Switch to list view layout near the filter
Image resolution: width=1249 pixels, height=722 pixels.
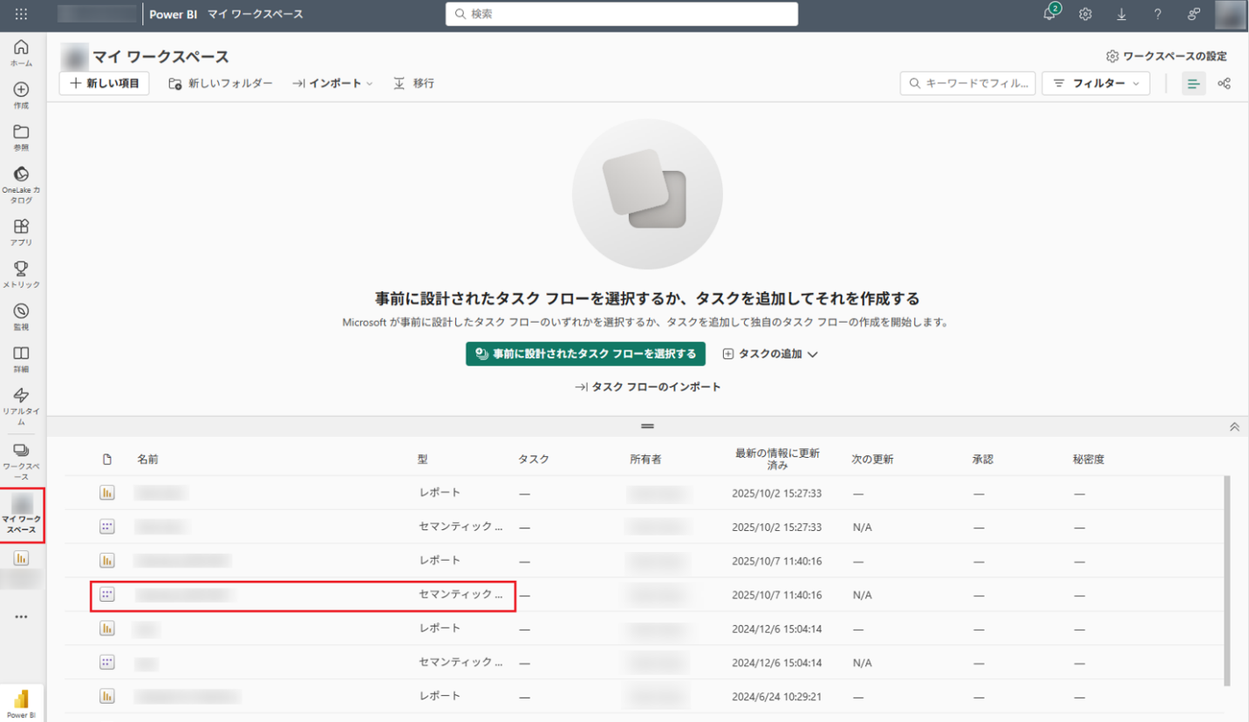[x=1193, y=83]
